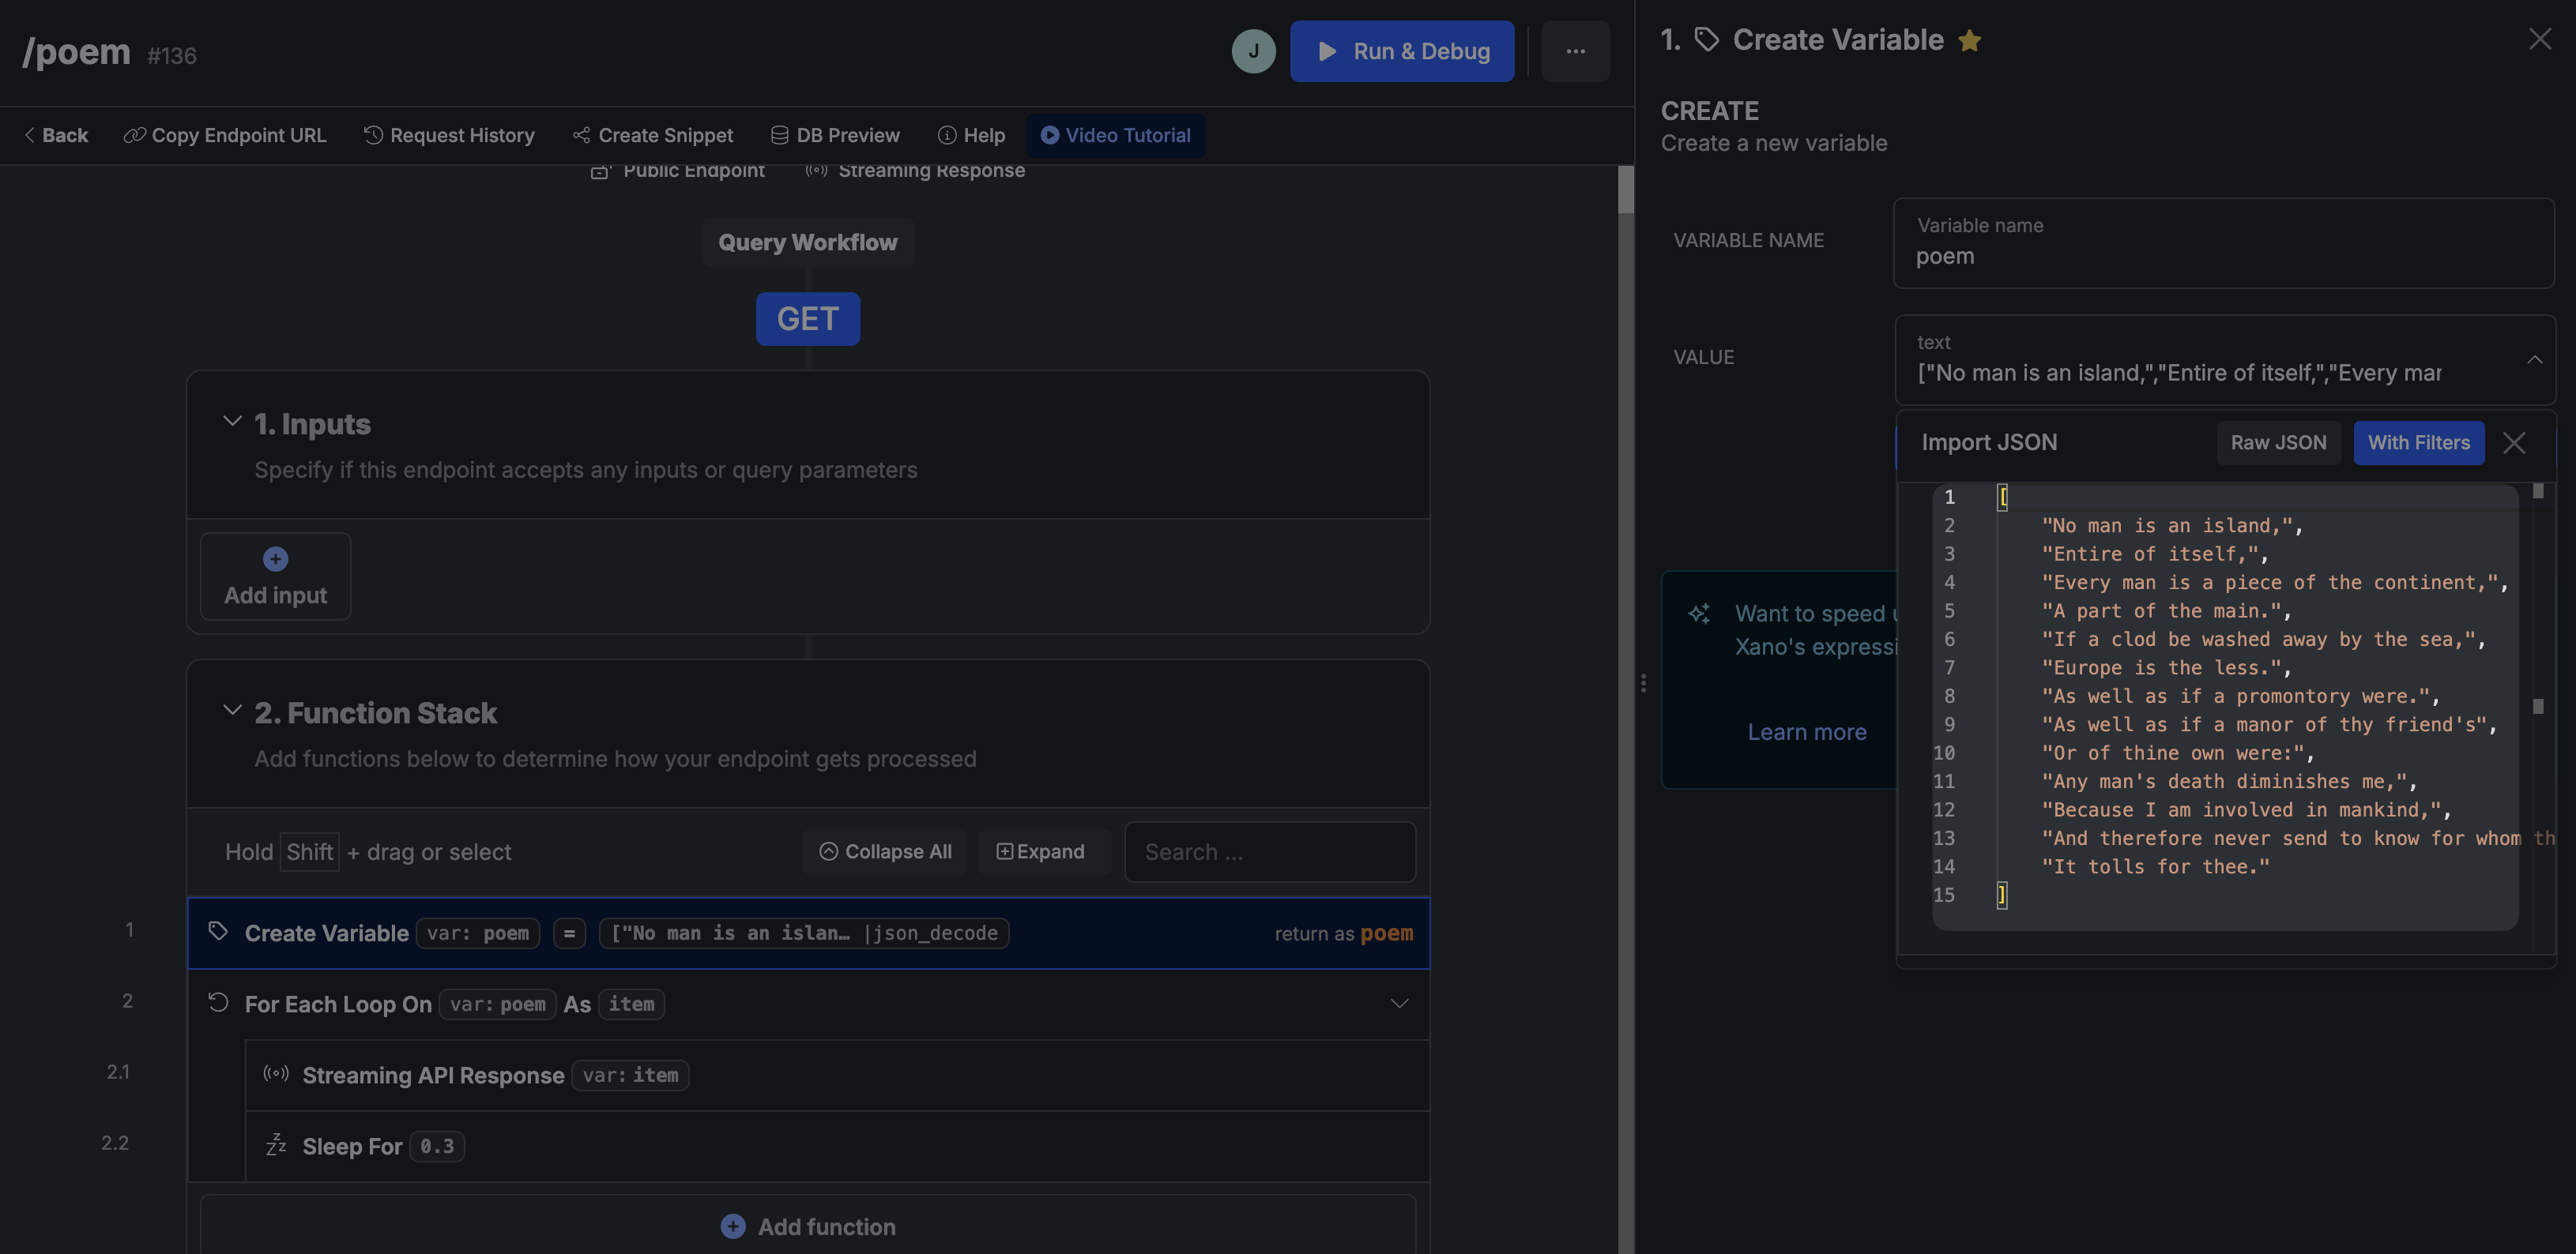Open Request History

pos(449,135)
